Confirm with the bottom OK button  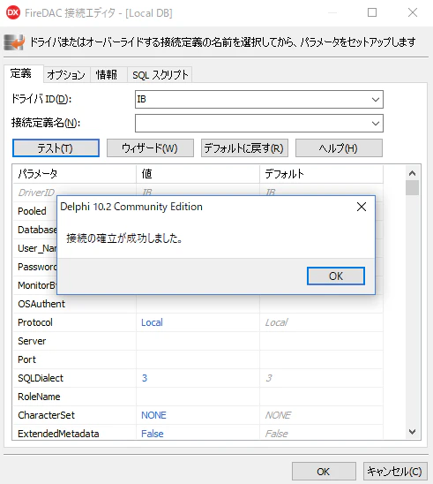[x=324, y=472]
